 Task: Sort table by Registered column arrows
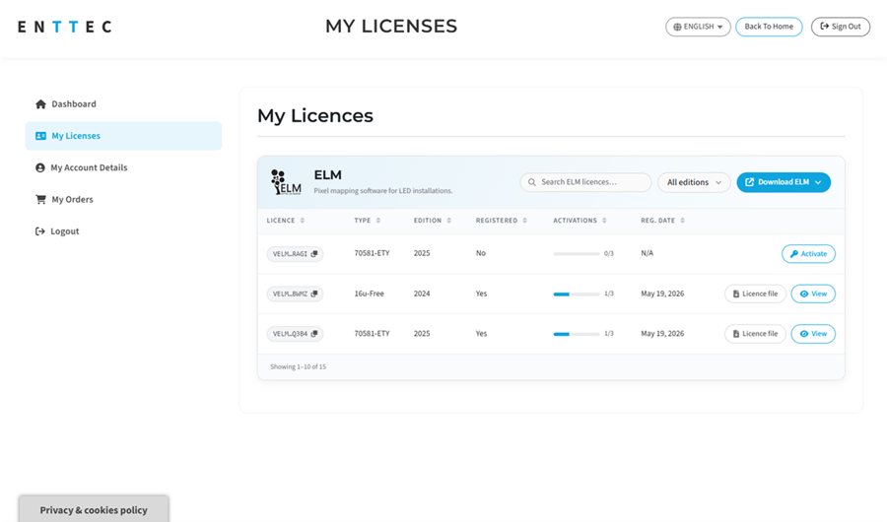point(524,221)
